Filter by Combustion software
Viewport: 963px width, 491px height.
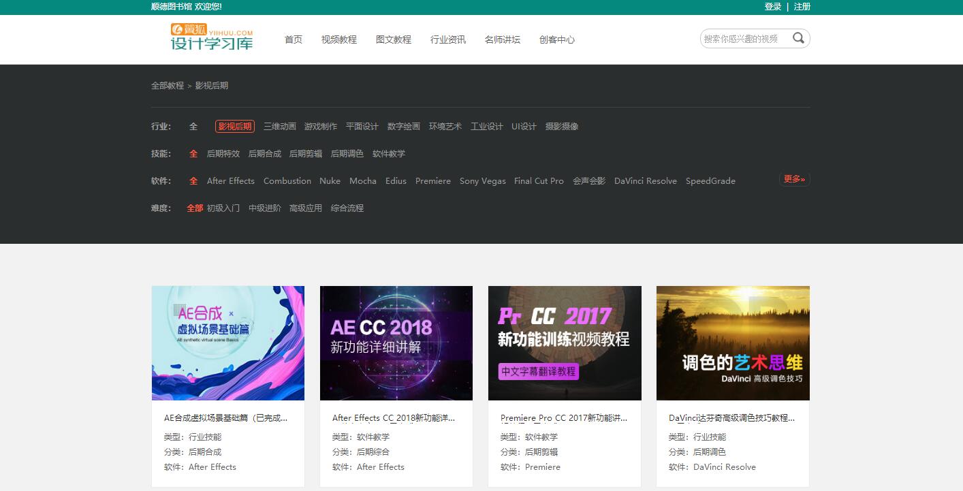(x=287, y=181)
